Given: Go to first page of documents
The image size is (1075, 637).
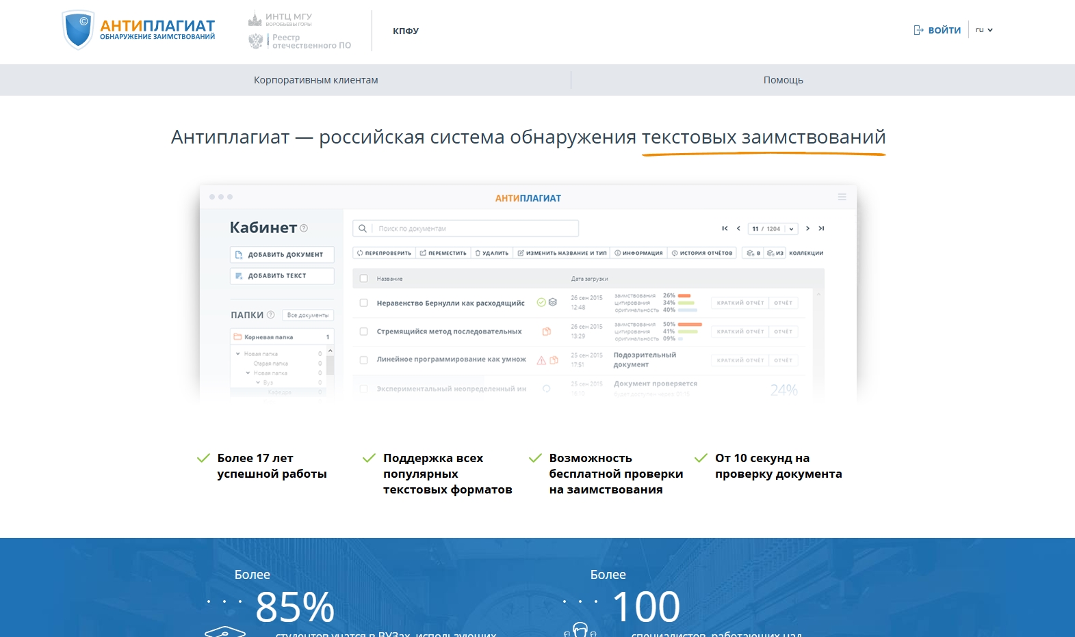Looking at the screenshot, I should (x=725, y=228).
